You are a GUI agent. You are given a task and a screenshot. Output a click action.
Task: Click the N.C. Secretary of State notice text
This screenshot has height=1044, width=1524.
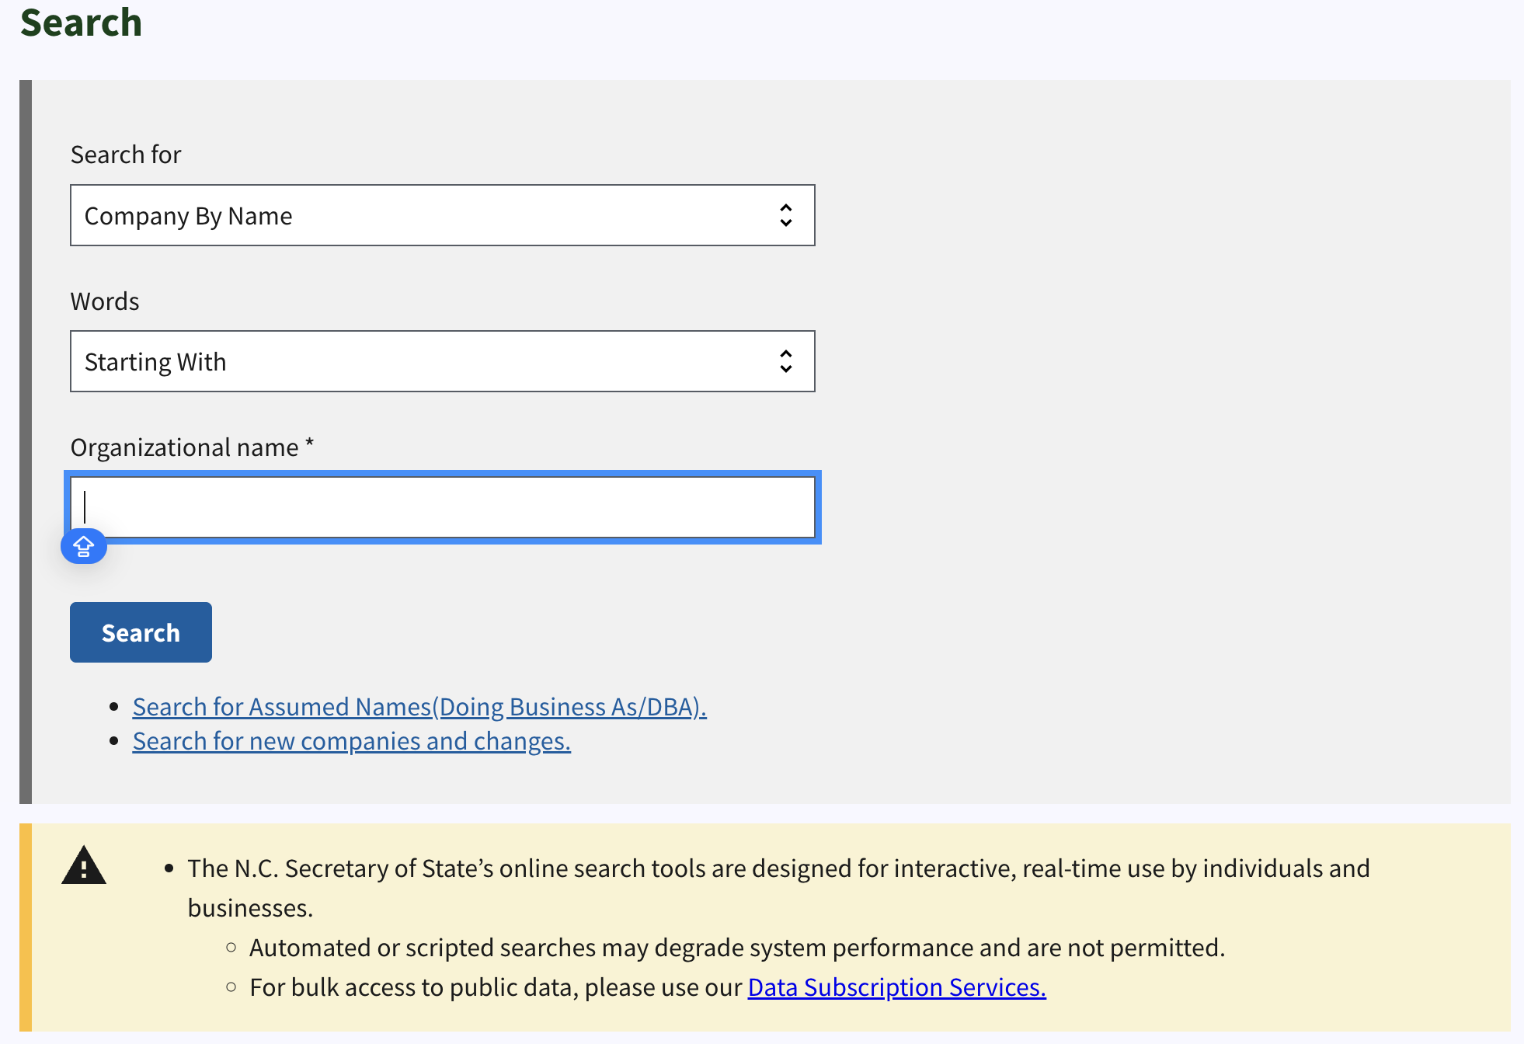777,868
